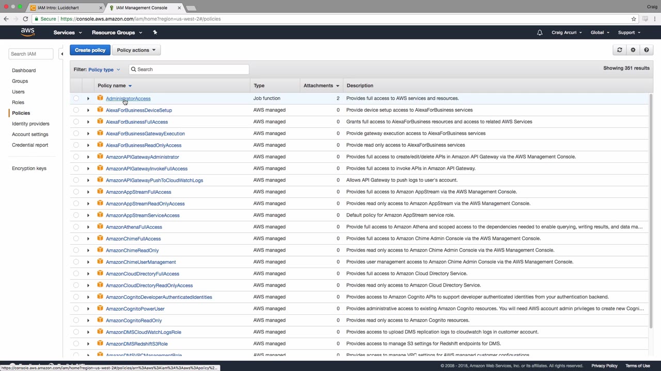Viewport: 661px width, 371px height.
Task: Select the AlexaForBusinessDeviceSetup radio button
Action: [x=76, y=110]
